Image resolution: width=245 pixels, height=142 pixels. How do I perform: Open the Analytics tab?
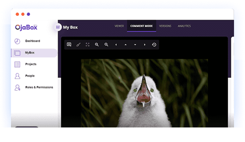(184, 26)
